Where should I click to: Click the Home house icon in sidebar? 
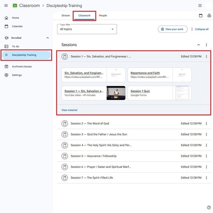point(6,18)
